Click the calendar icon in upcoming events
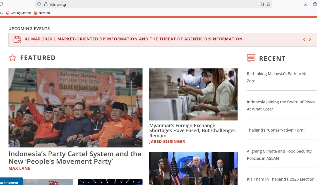The image size is (317, 185). click(x=17, y=39)
